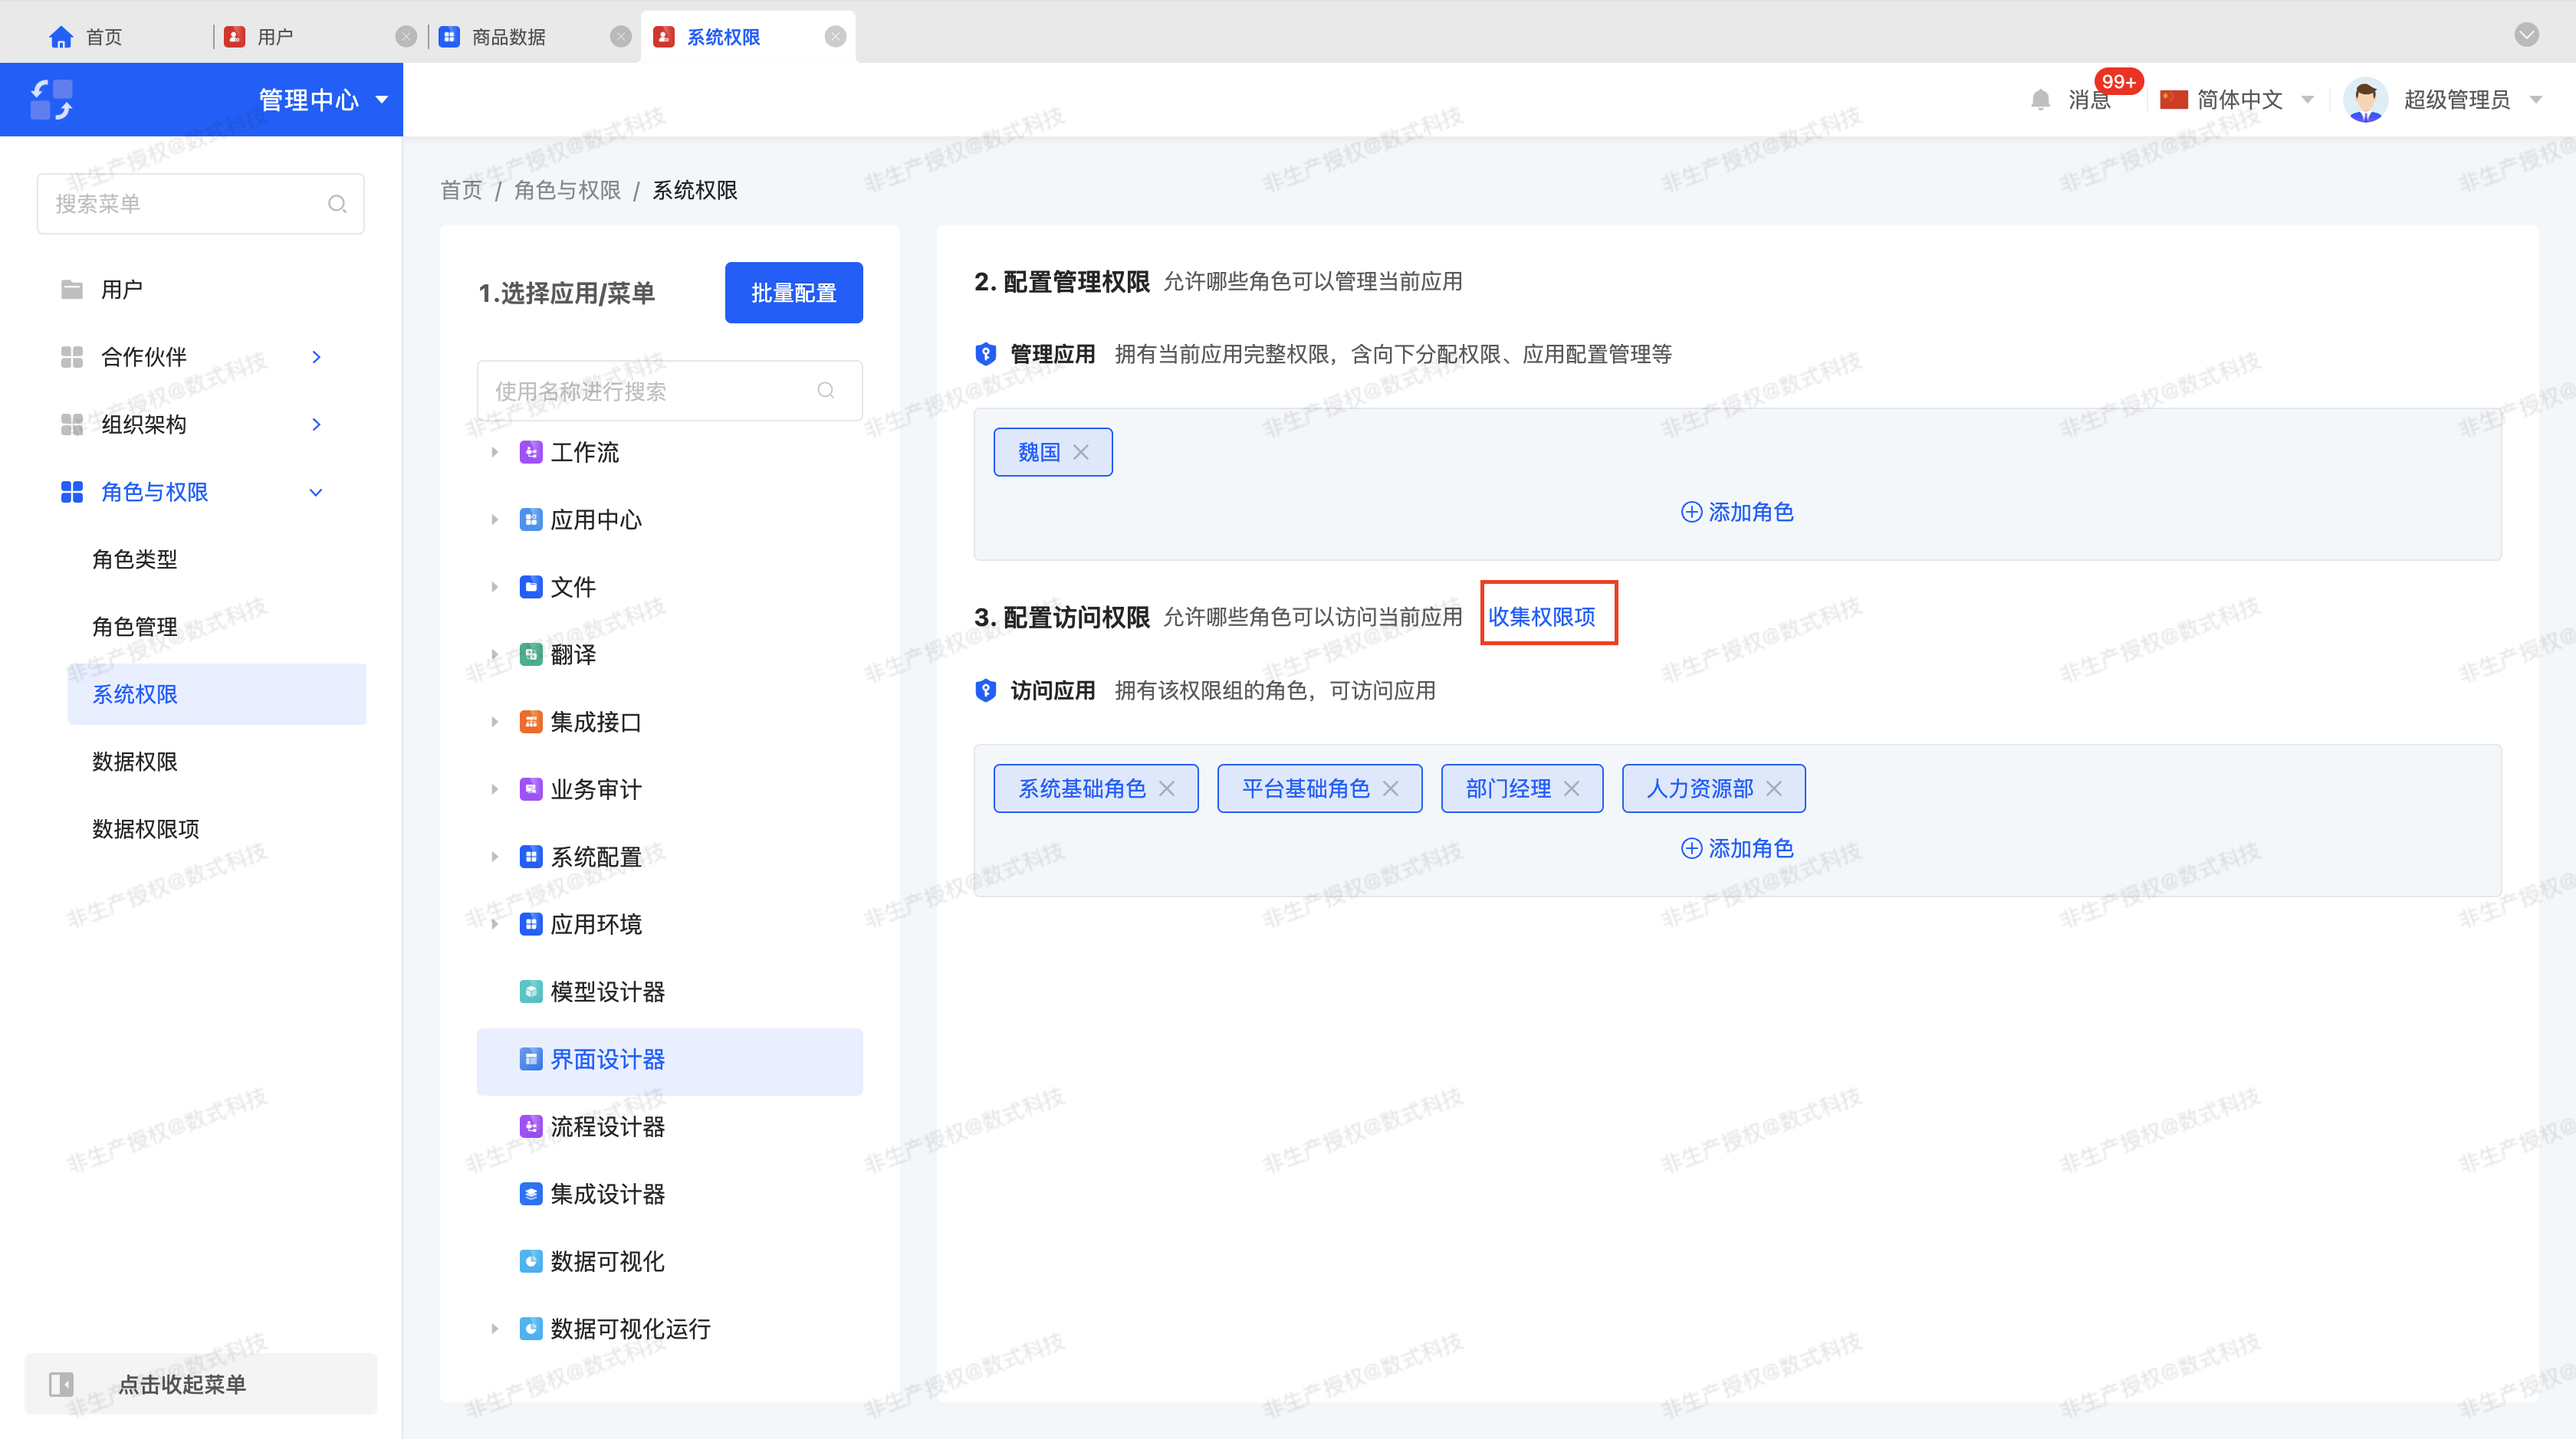Viewport: 2576px width, 1439px height.
Task: Click the 批量配置 button
Action: [794, 293]
